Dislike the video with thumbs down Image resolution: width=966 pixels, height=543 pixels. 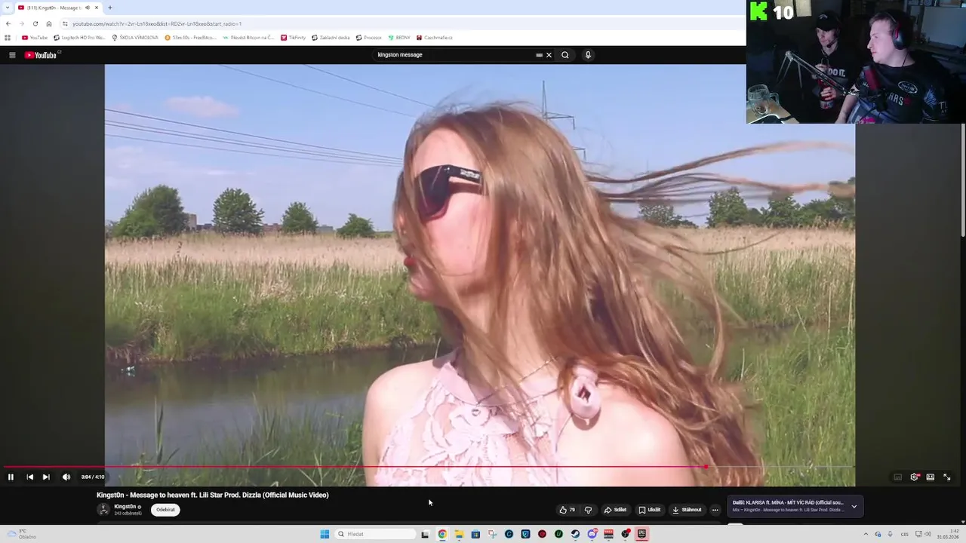589,510
